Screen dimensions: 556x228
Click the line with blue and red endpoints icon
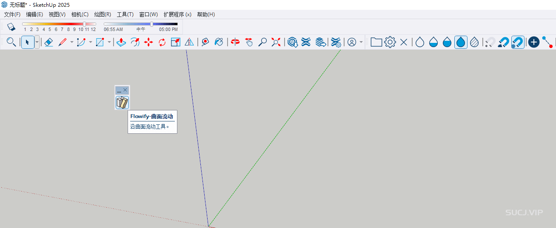pos(547,42)
